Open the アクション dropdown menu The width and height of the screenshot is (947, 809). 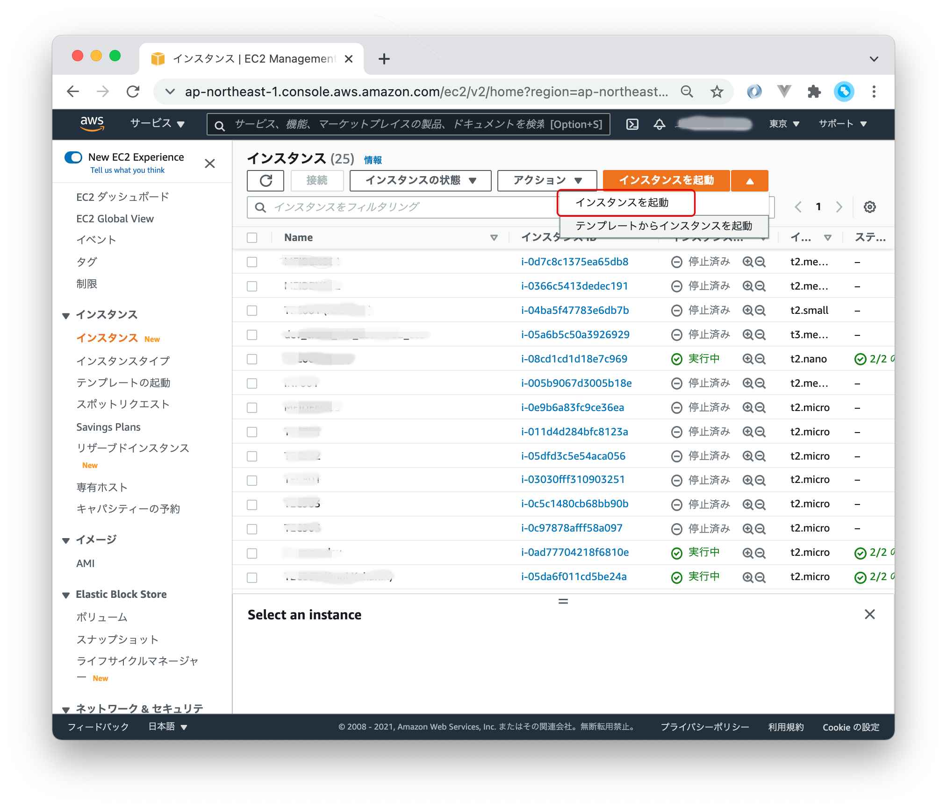click(547, 181)
